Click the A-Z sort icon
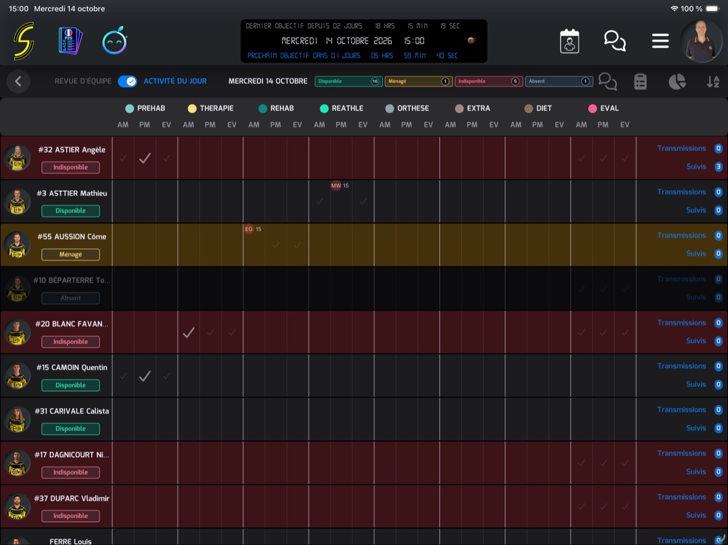This screenshot has width=728, height=545. pos(713,82)
